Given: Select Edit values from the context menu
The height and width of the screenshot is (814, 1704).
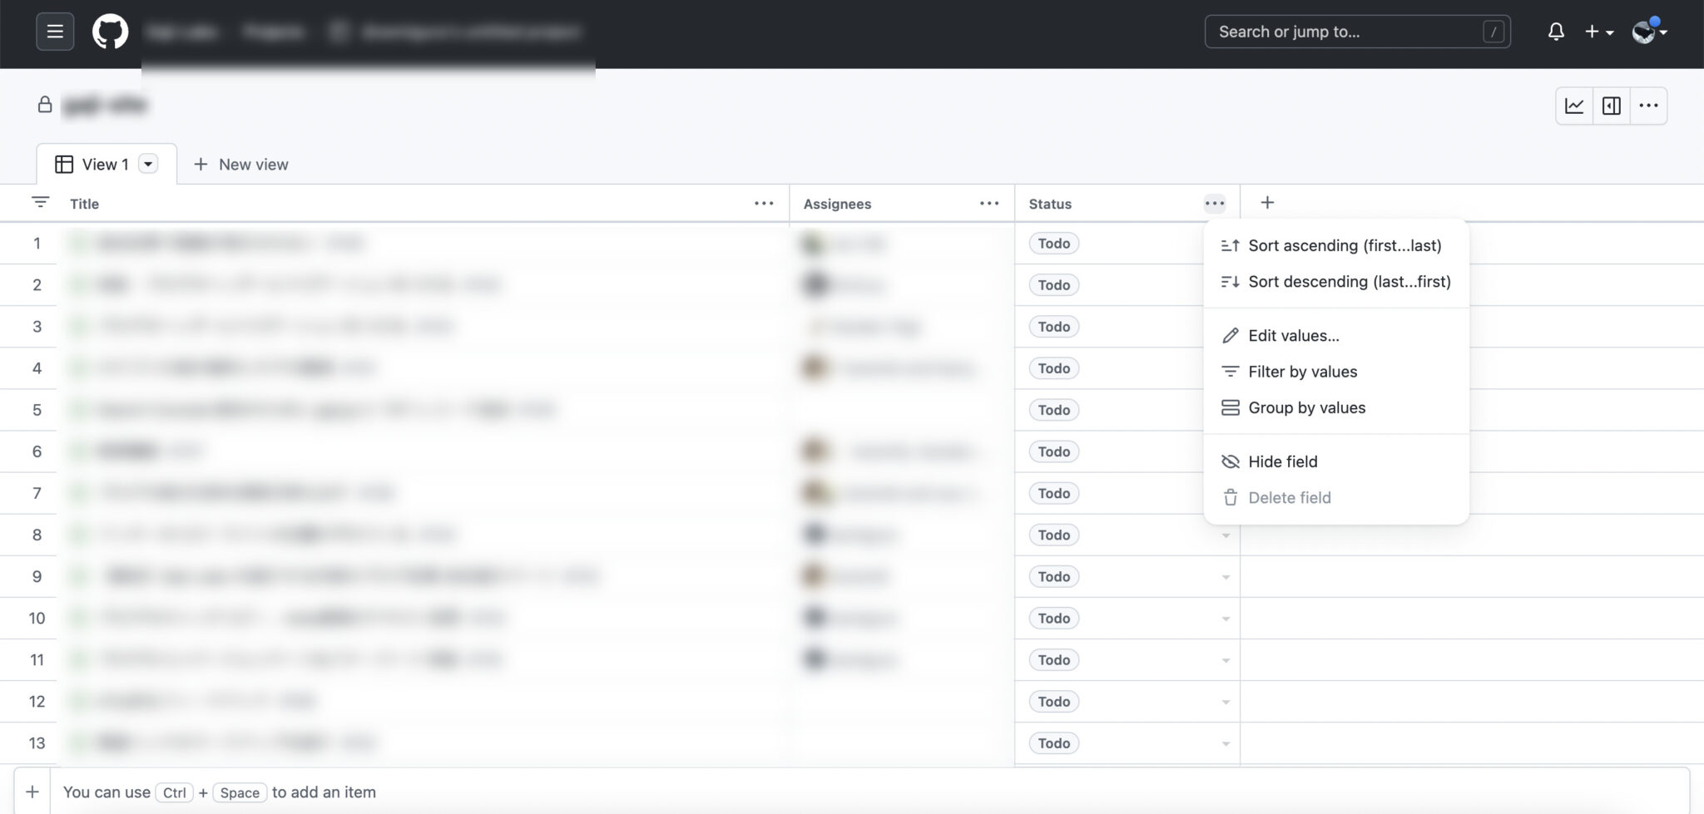Looking at the screenshot, I should [x=1293, y=335].
